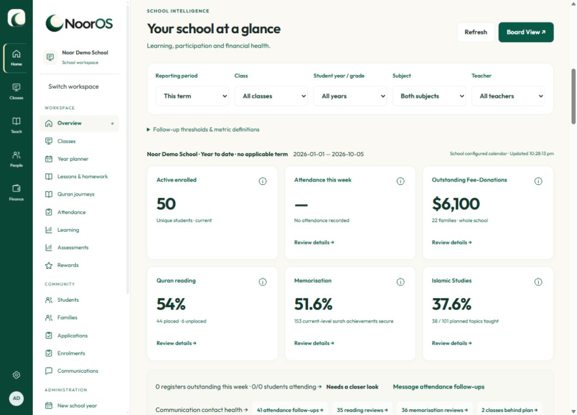Show info for Active enrolled card
Screen dimensions: 577x415
click(263, 181)
